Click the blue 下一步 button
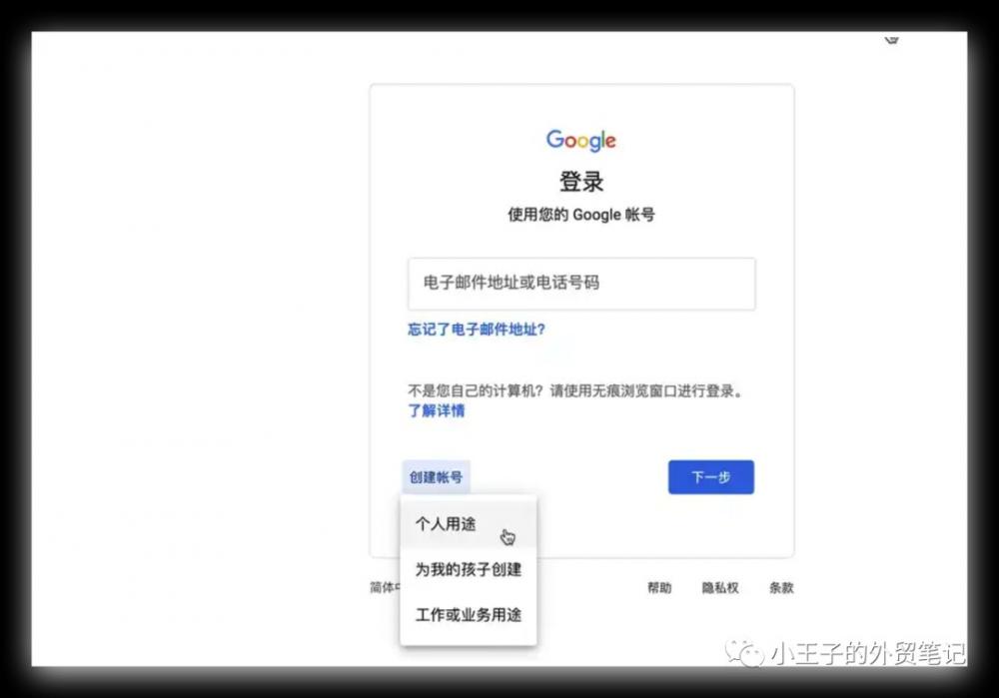The image size is (999, 698). [711, 477]
